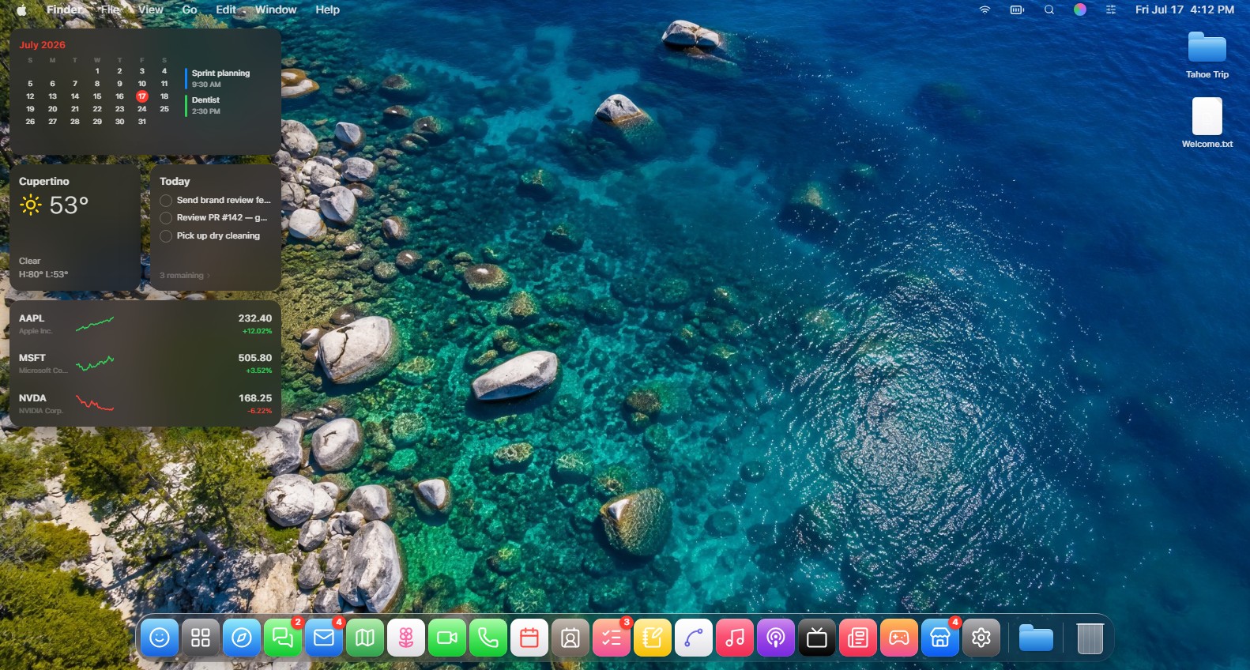Viewport: 1250px width, 670px height.
Task: Open App Store with 4 badge
Action: click(940, 638)
